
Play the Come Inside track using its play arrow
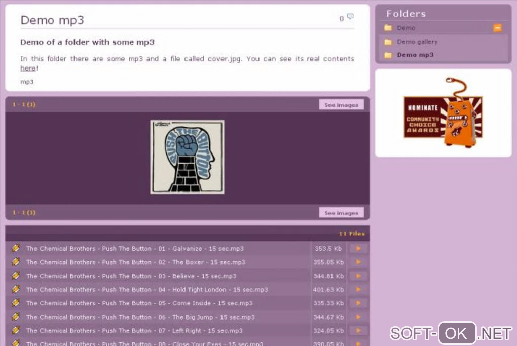coord(358,303)
